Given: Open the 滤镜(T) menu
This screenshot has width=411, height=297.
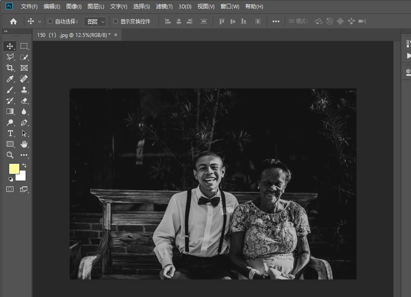Looking at the screenshot, I should coord(164,6).
